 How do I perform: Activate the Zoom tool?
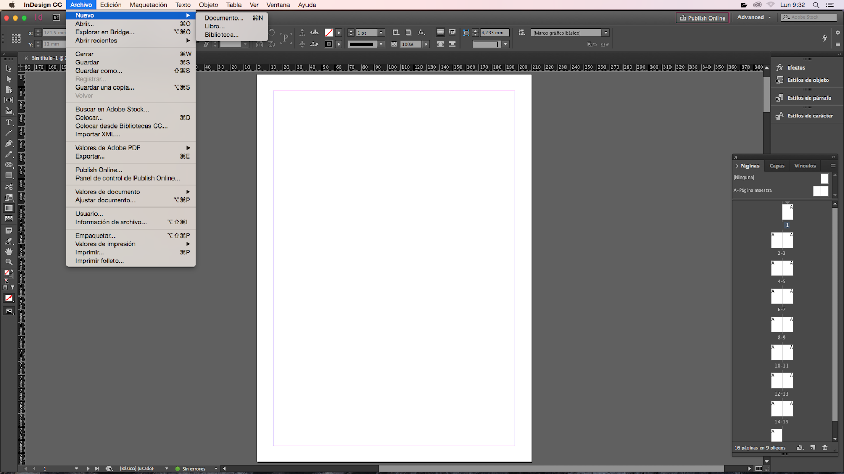click(8, 262)
